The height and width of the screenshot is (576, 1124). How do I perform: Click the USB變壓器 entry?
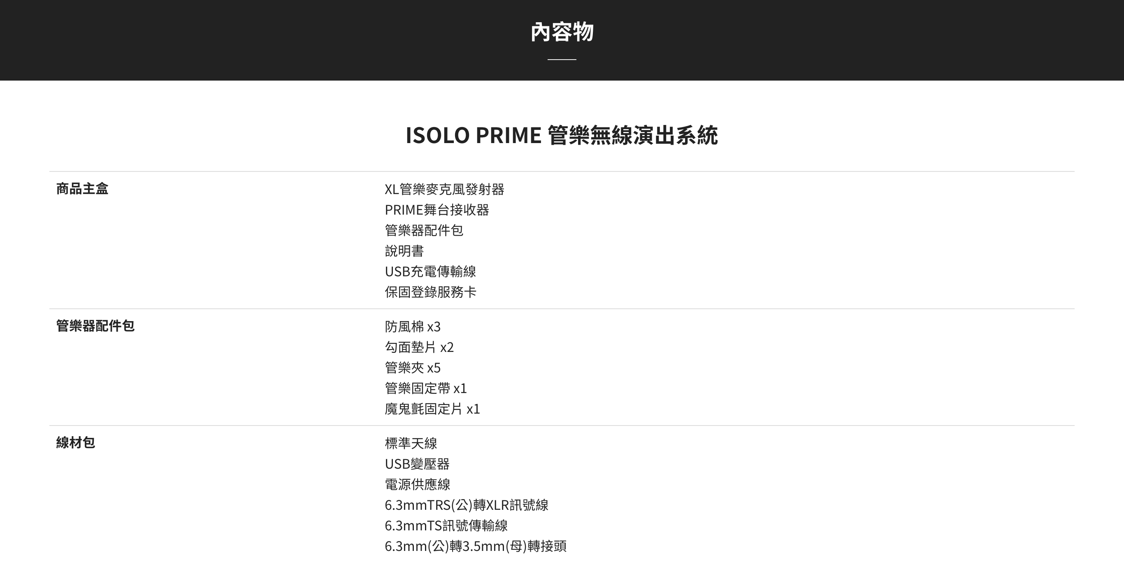(417, 463)
